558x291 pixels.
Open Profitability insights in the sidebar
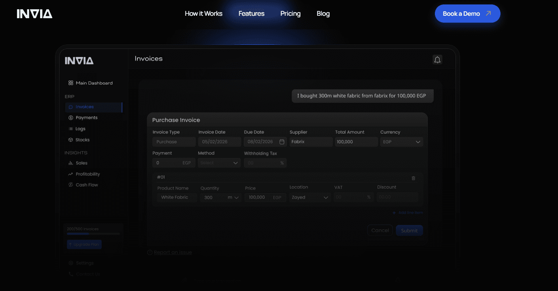click(87, 174)
